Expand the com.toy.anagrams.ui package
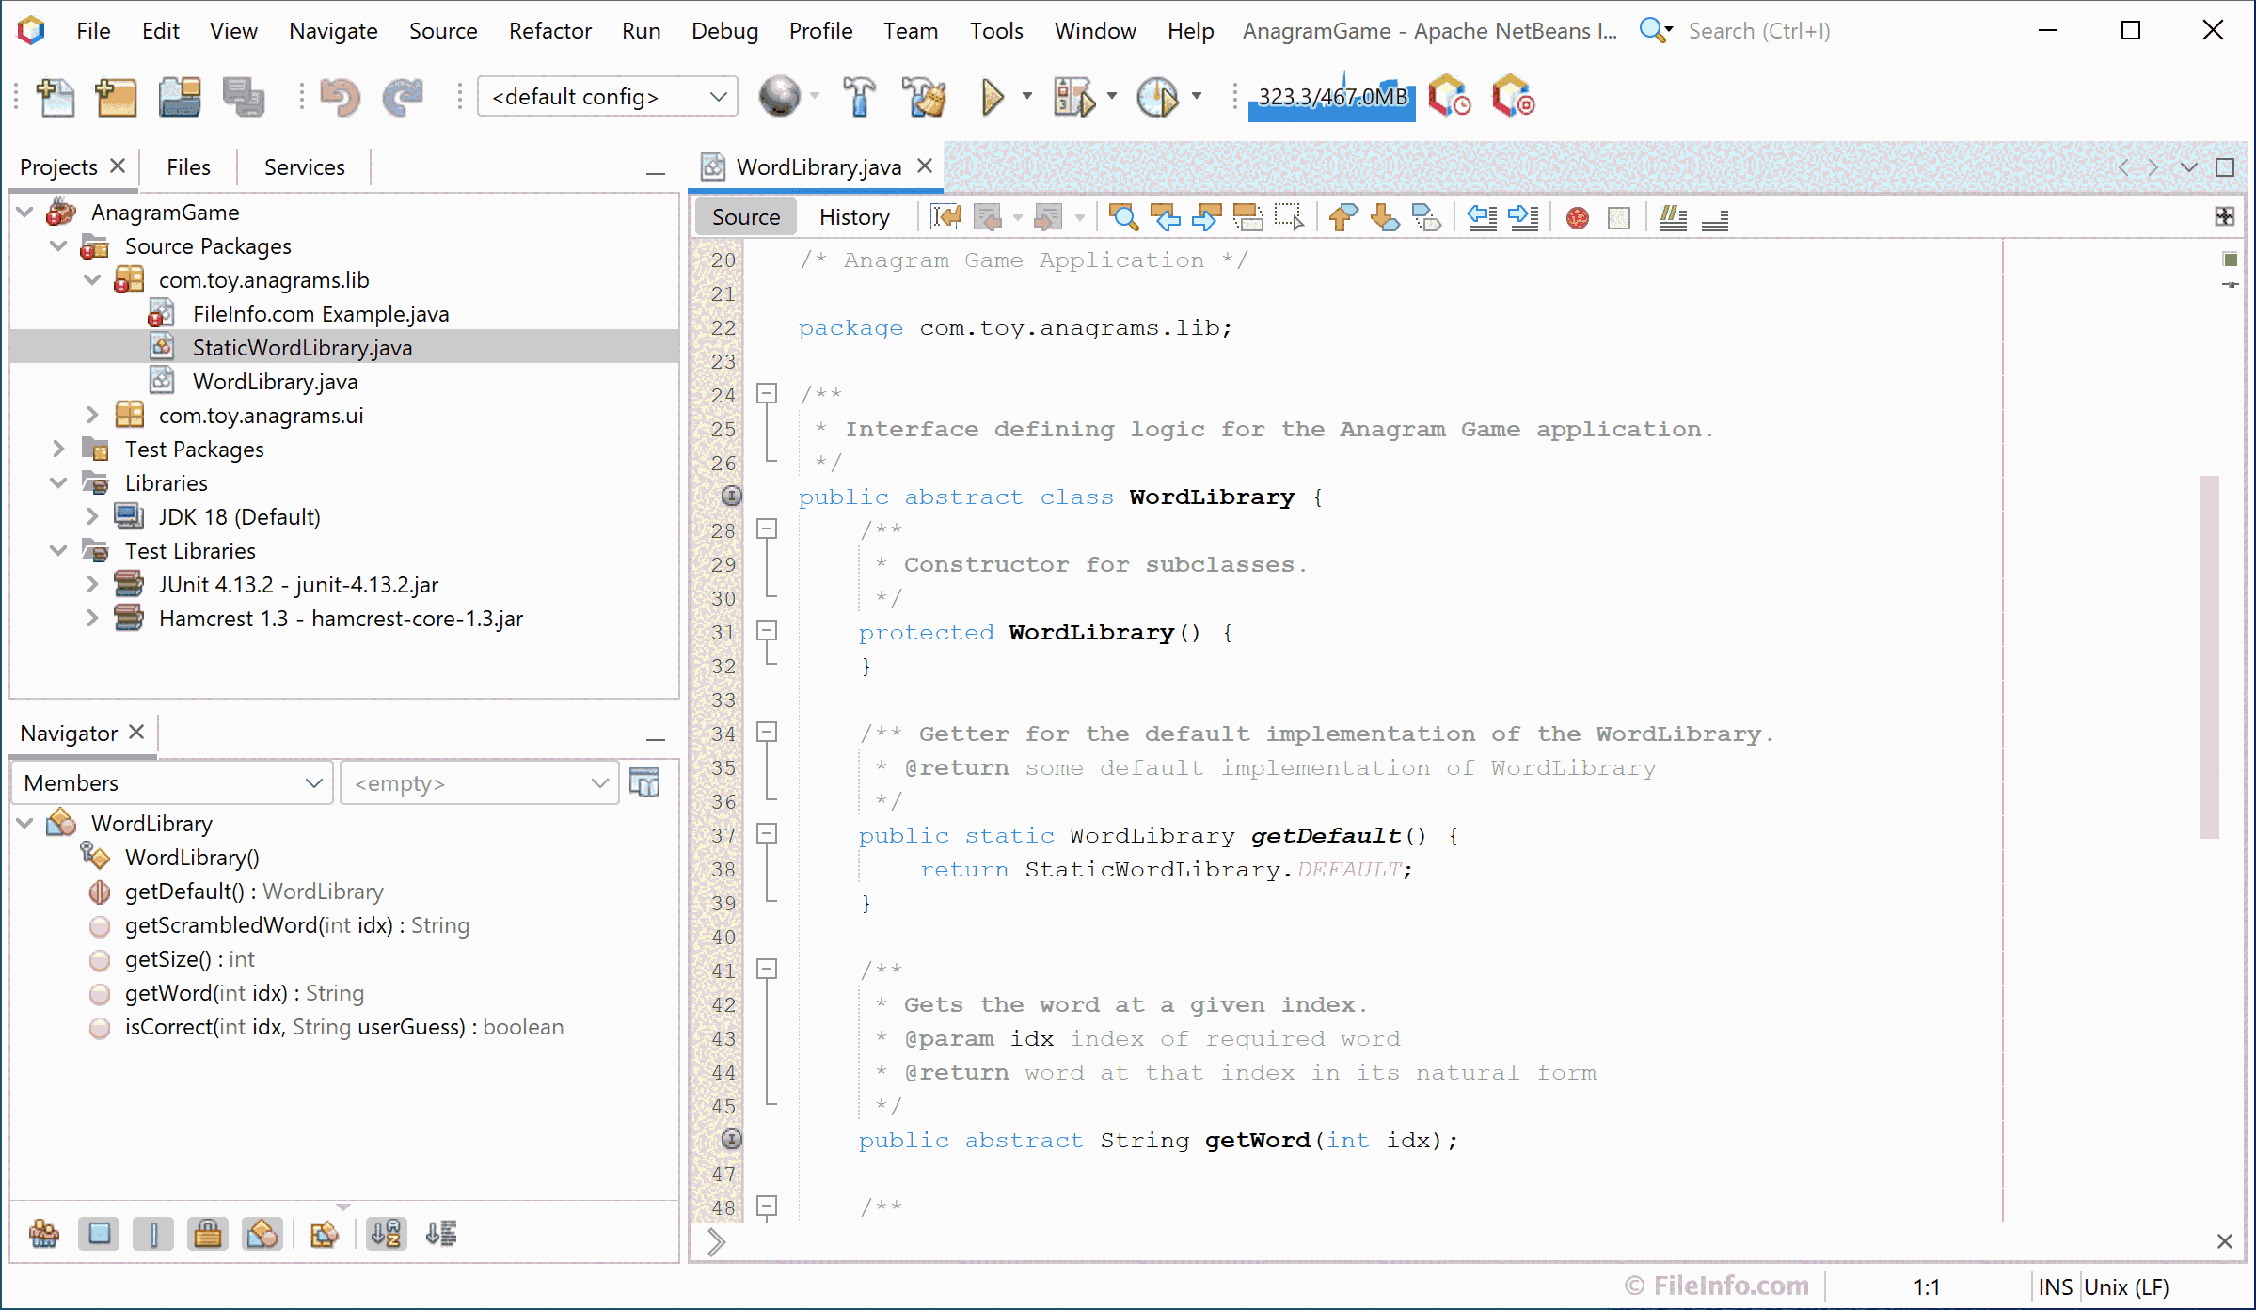 click(92, 414)
